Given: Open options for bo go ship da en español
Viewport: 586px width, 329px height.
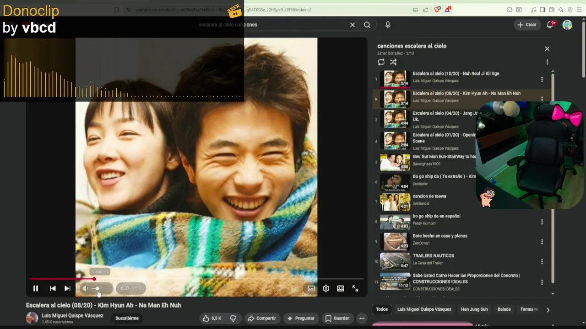Looking at the screenshot, I should tap(542, 222).
